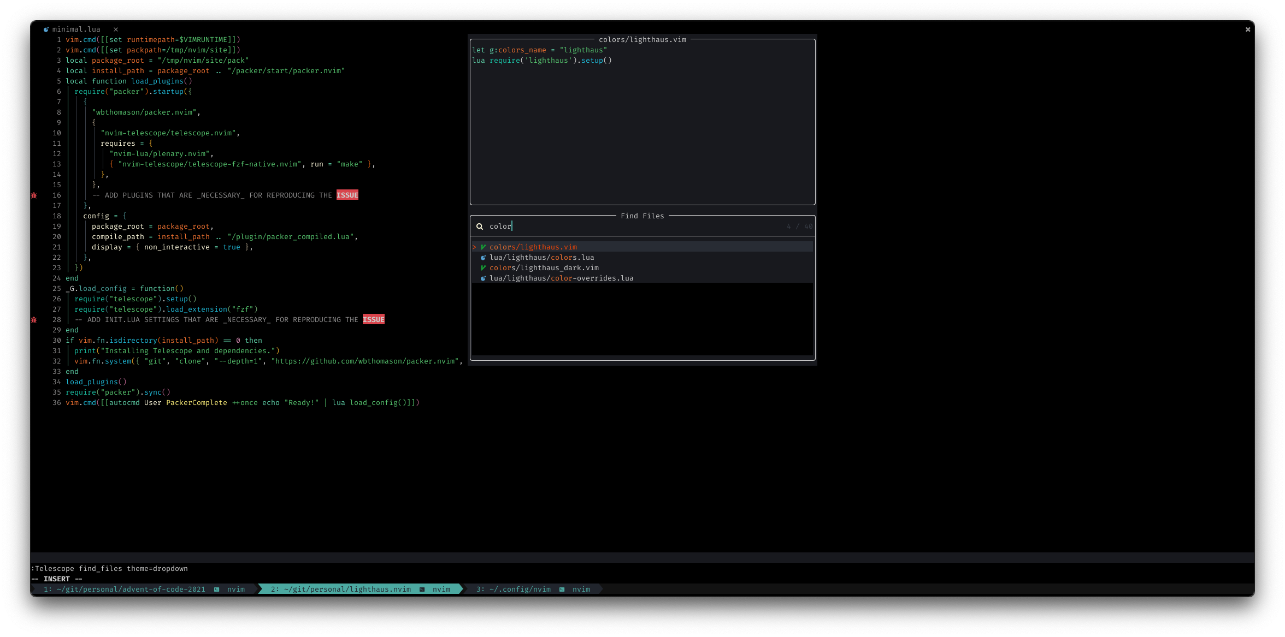Switch to session 3: ~/.config/nvim
The height and width of the screenshot is (637, 1285).
[514, 589]
